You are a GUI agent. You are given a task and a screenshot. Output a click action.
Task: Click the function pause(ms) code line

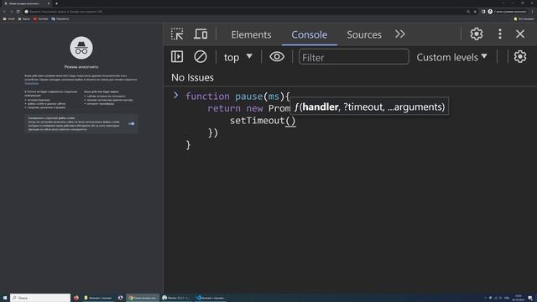pos(237,96)
